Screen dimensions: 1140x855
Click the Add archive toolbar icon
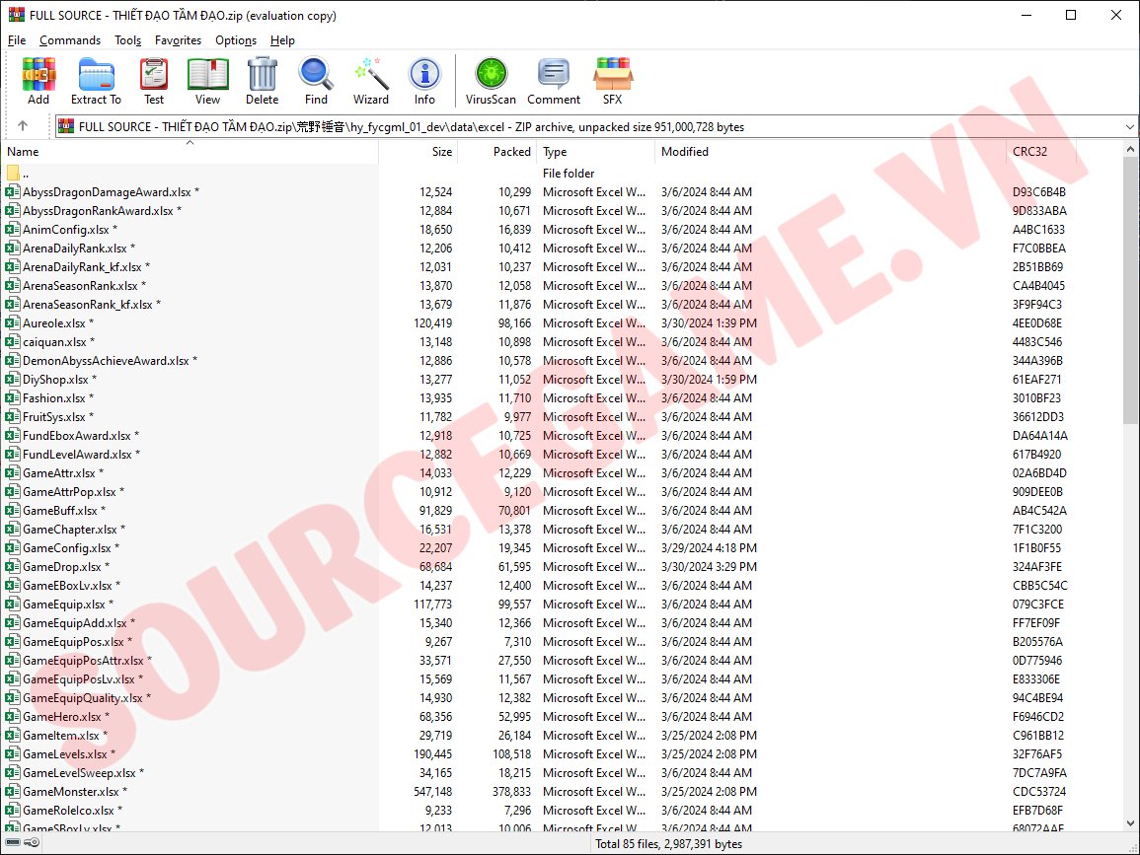tap(38, 80)
